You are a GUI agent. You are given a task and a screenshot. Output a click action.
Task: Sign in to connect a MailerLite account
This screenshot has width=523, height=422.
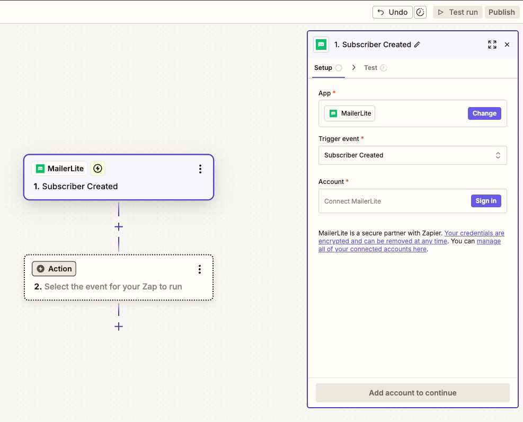(485, 200)
